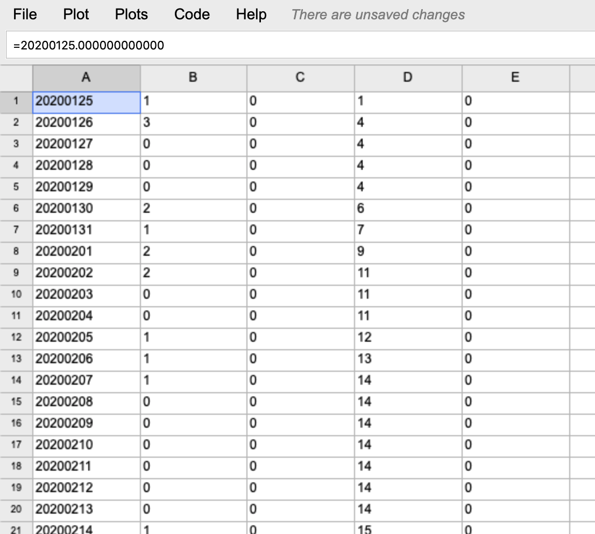
Task: Select column D header
Action: (x=408, y=78)
